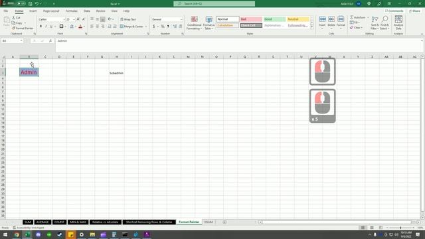Switch to the Data ribbon tab
This screenshot has height=239, width=425.
(x=87, y=11)
